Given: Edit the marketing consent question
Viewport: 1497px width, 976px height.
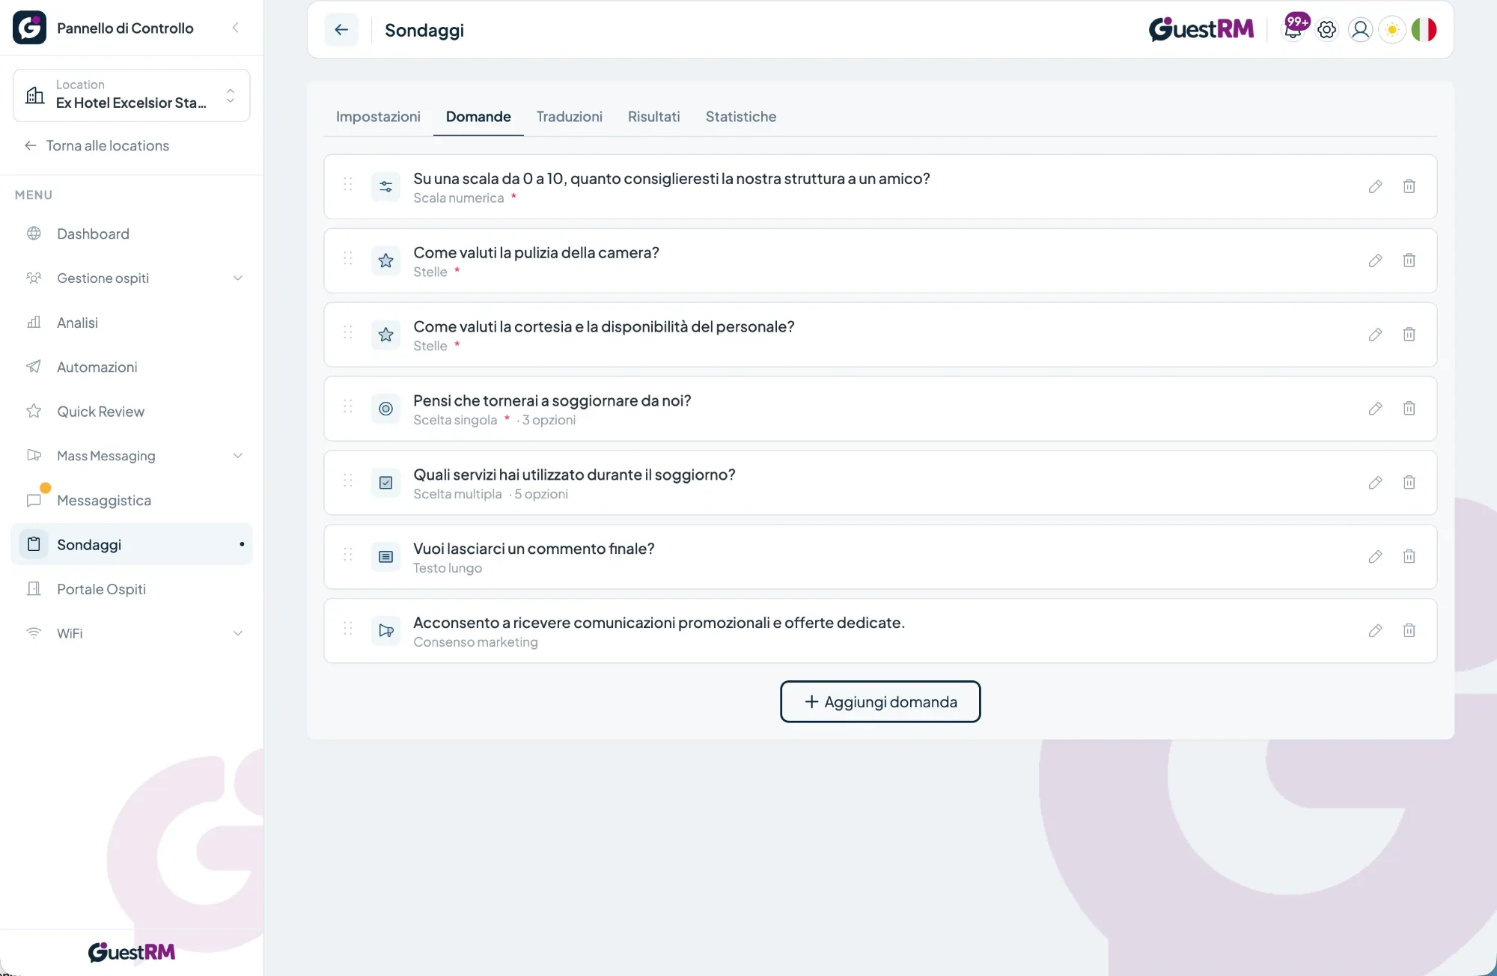Looking at the screenshot, I should (1375, 630).
